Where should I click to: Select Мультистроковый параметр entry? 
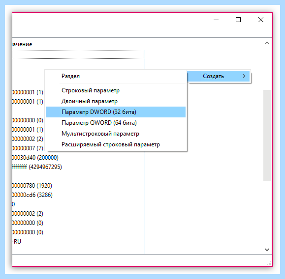pyautogui.click(x=116, y=134)
